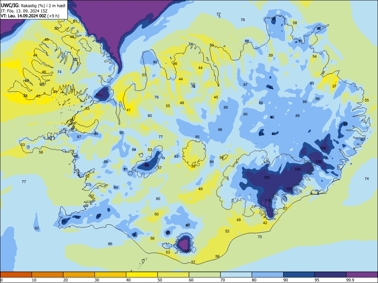Click the navy 95–99.9 legend swatch
This screenshot has width=378, height=283.
[330, 275]
